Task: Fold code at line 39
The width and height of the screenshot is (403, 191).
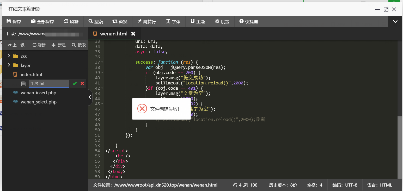Action: 102,72
